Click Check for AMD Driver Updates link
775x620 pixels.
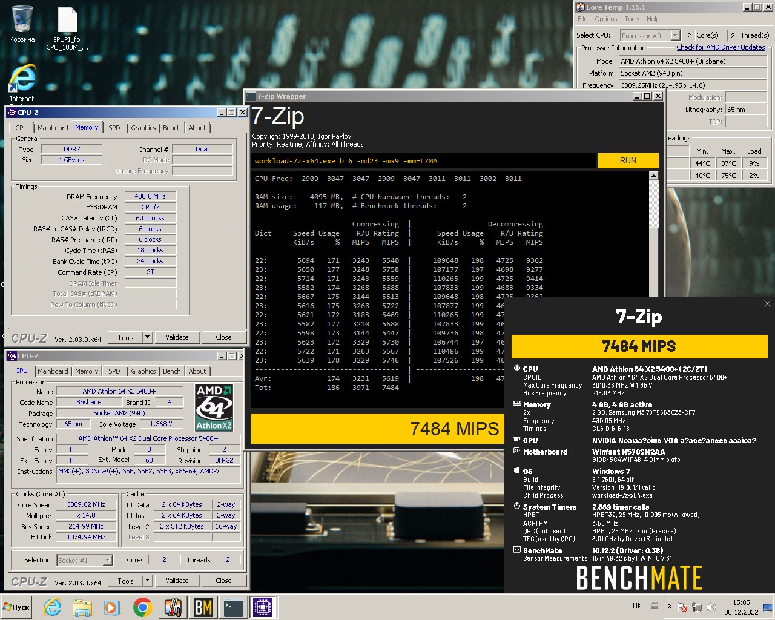(x=721, y=47)
